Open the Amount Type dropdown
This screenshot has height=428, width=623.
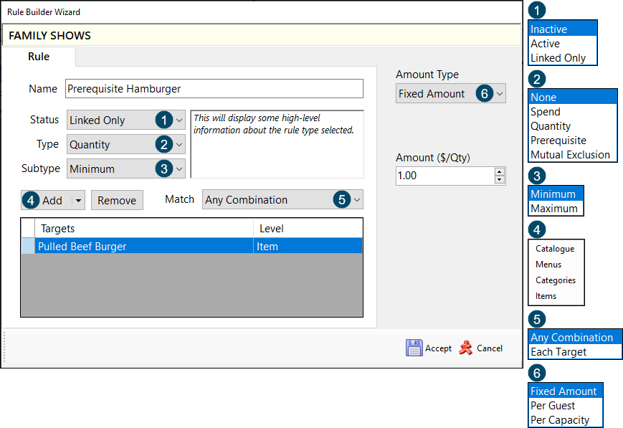pos(450,94)
